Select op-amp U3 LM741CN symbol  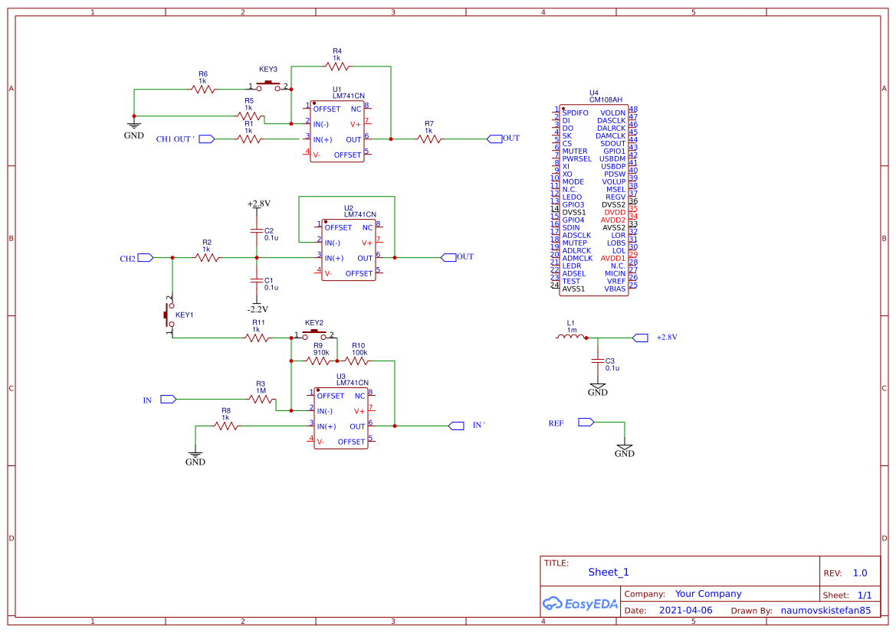(340, 419)
